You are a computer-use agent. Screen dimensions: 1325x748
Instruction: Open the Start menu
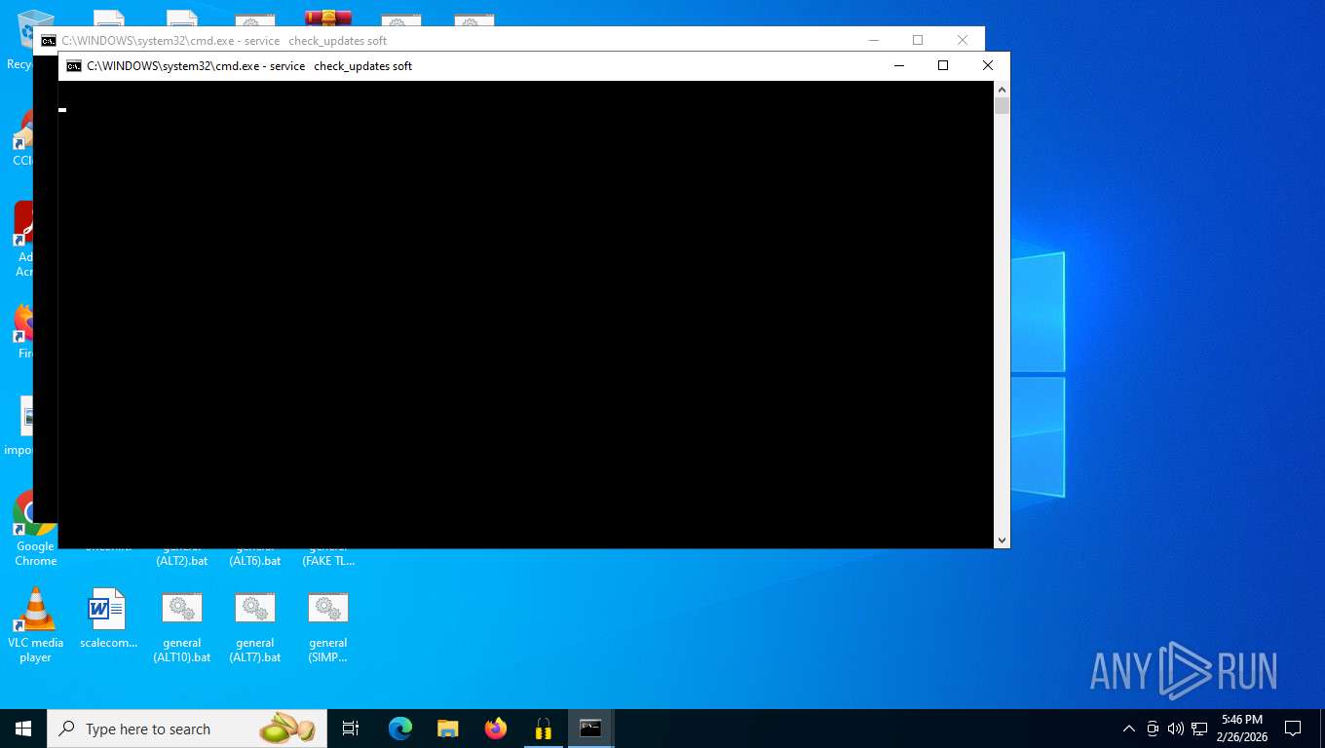click(x=23, y=729)
